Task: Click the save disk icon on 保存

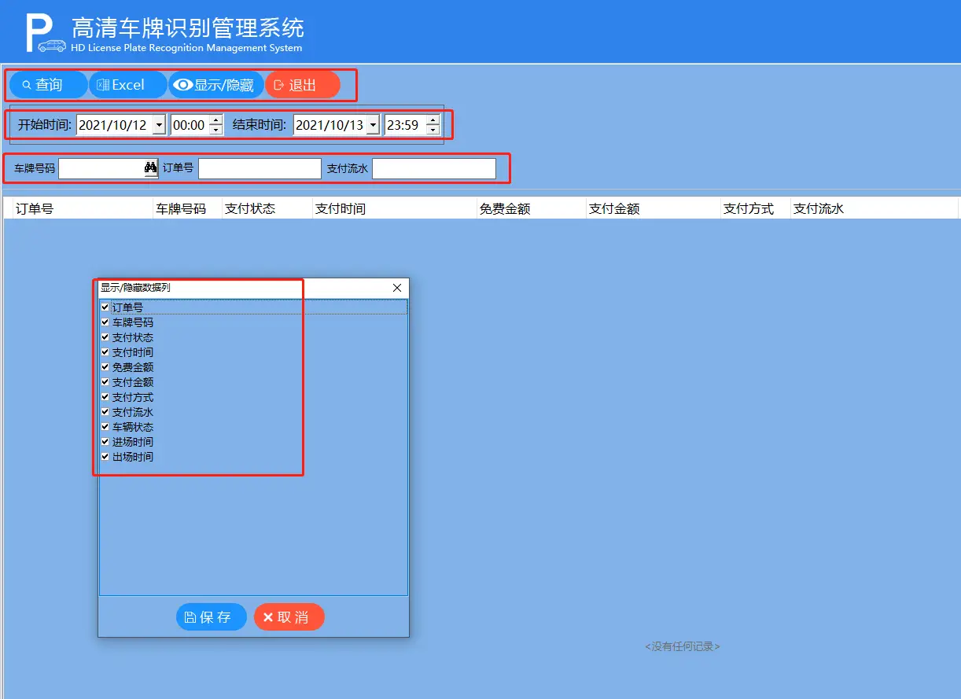Action: [191, 616]
